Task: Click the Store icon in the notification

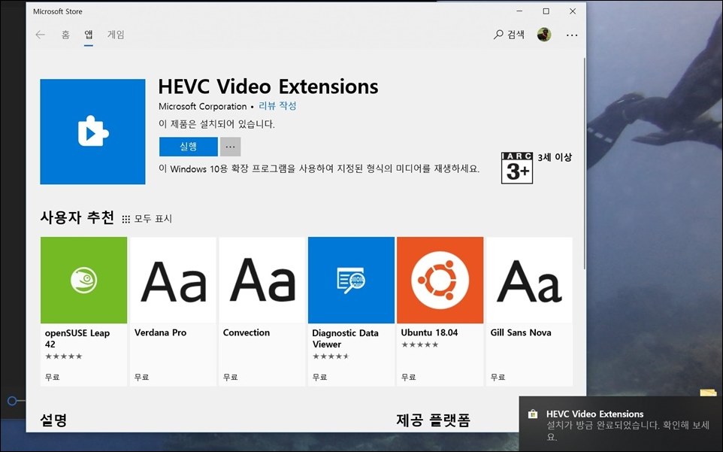Action: pyautogui.click(x=533, y=414)
